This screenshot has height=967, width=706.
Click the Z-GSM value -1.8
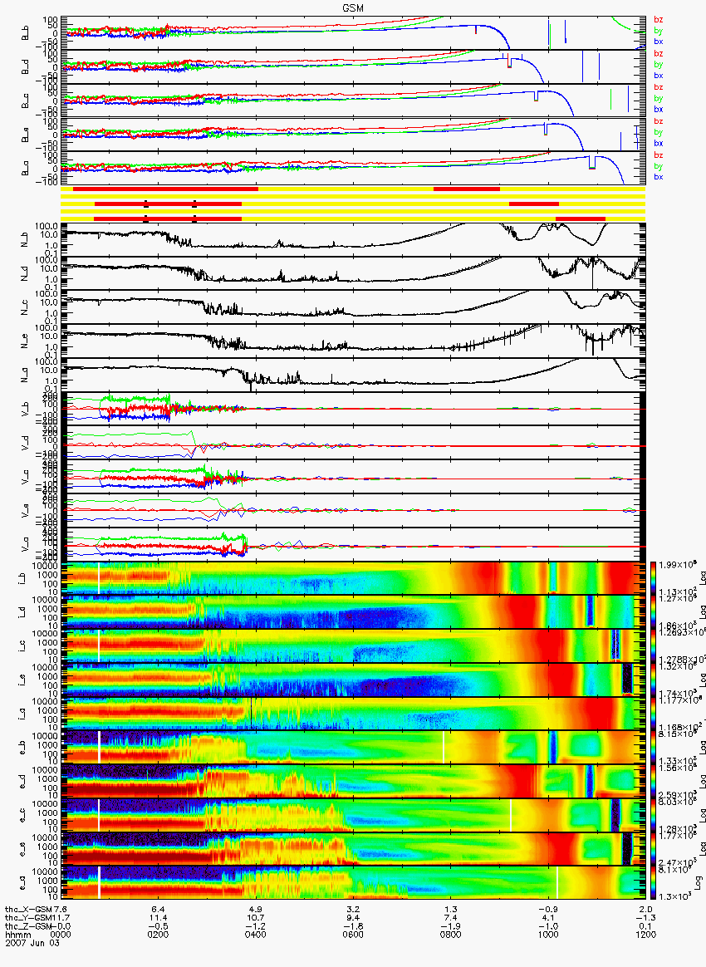(353, 927)
